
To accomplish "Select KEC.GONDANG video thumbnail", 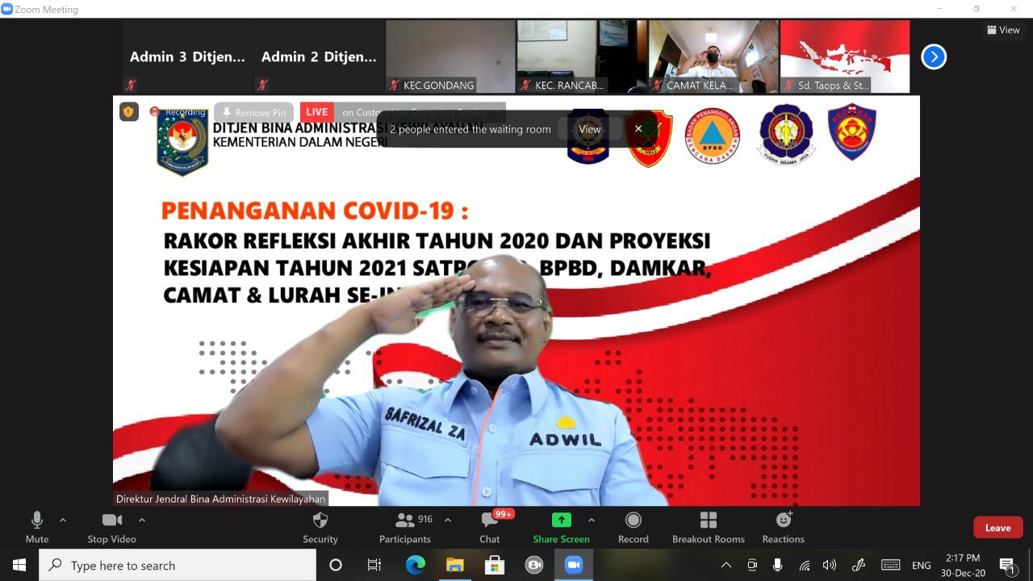I will 450,56.
